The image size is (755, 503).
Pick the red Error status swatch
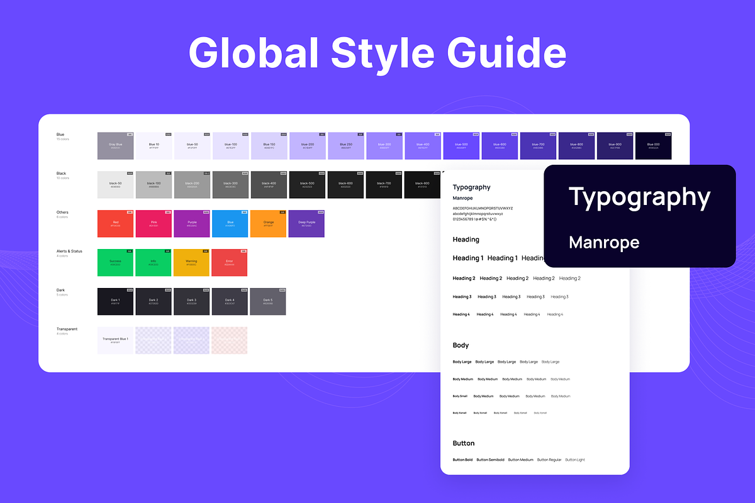point(230,263)
